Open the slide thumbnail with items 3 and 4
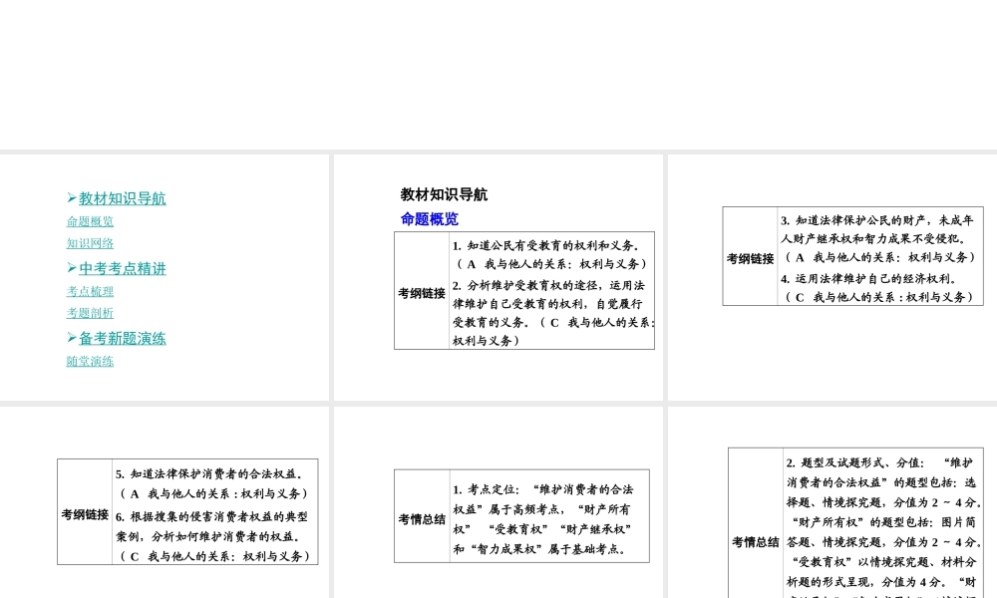Image resolution: width=997 pixels, height=598 pixels. [832, 277]
